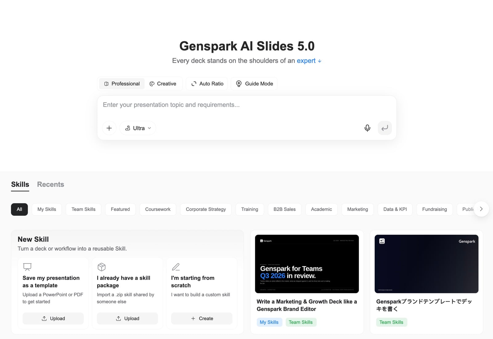The height and width of the screenshot is (339, 493).
Task: Click the Genspark logo icon on Japanese template thumbnail
Action: [x=382, y=241]
